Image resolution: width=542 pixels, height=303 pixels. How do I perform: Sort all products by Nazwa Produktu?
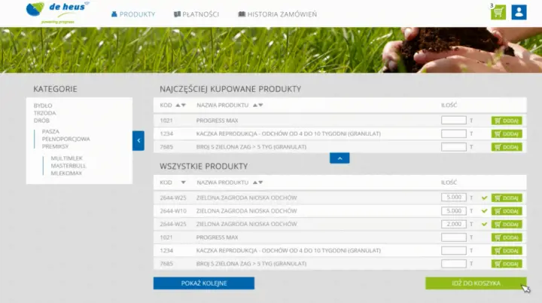pos(258,182)
